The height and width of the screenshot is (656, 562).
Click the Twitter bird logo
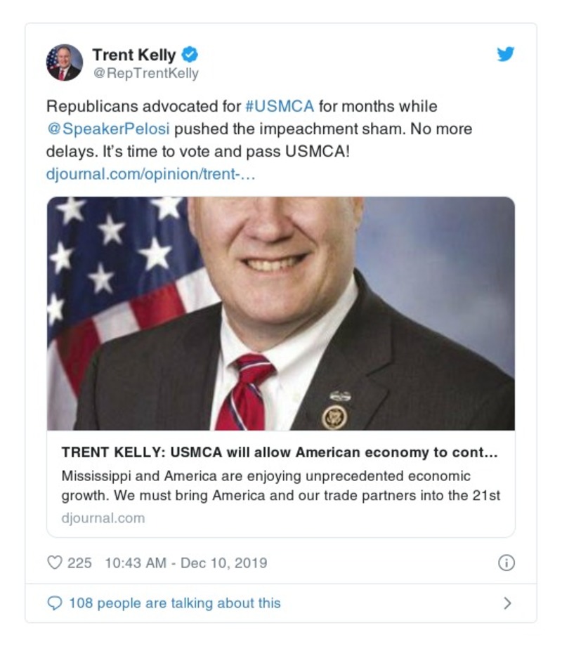(x=506, y=54)
